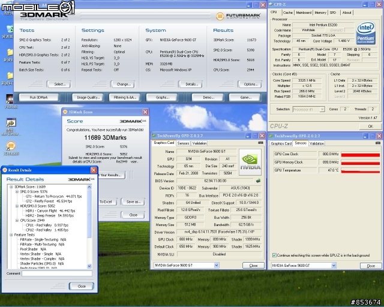Open the CPU-Z processor Selection dropdown
Screen dimensions: 384x307
pyautogui.click(x=322, y=109)
